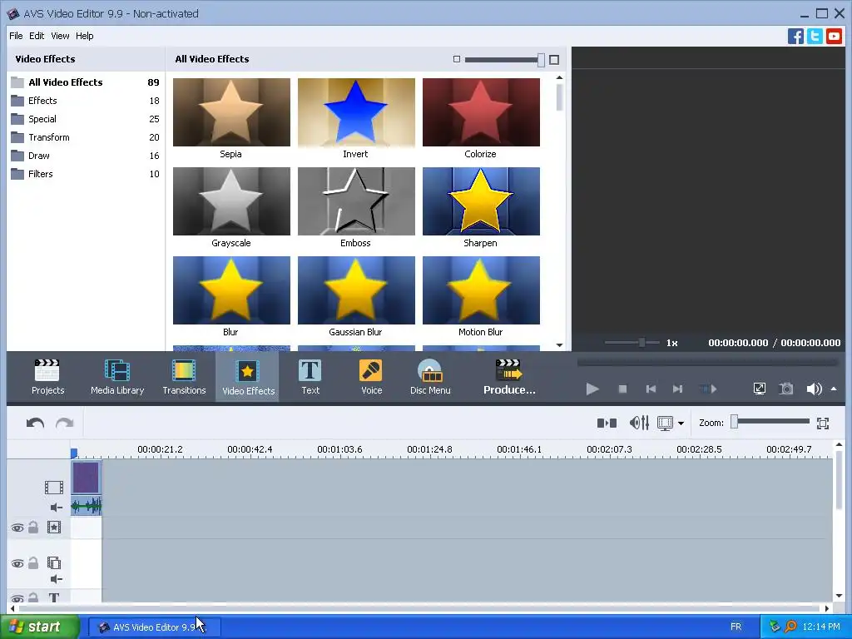
Task: Toggle visibility of video effects track
Action: pyautogui.click(x=17, y=528)
